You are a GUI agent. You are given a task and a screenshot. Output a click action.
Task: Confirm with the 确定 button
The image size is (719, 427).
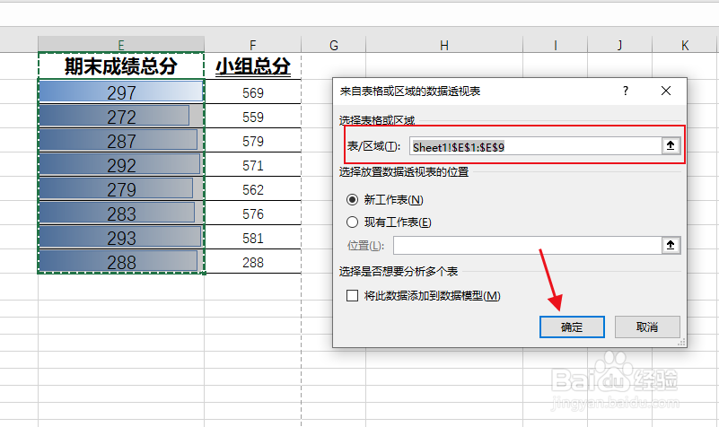[572, 327]
